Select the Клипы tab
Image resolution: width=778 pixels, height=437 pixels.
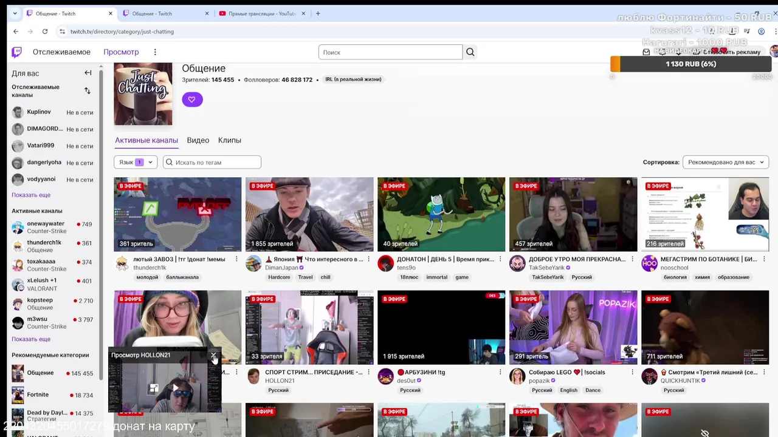pos(230,140)
